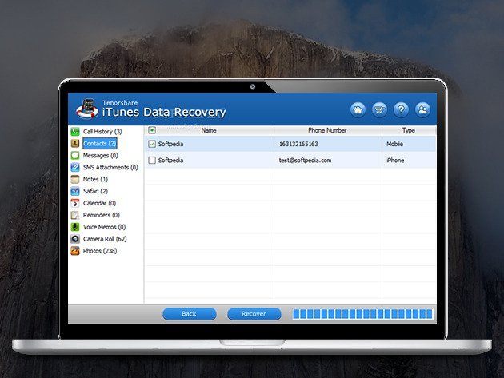The height and width of the screenshot is (378, 504).
Task: Select Photos (238) in the sidebar
Action: [x=99, y=251]
